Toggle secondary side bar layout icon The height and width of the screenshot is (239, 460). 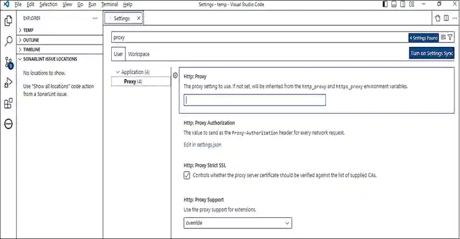pos(403,4)
